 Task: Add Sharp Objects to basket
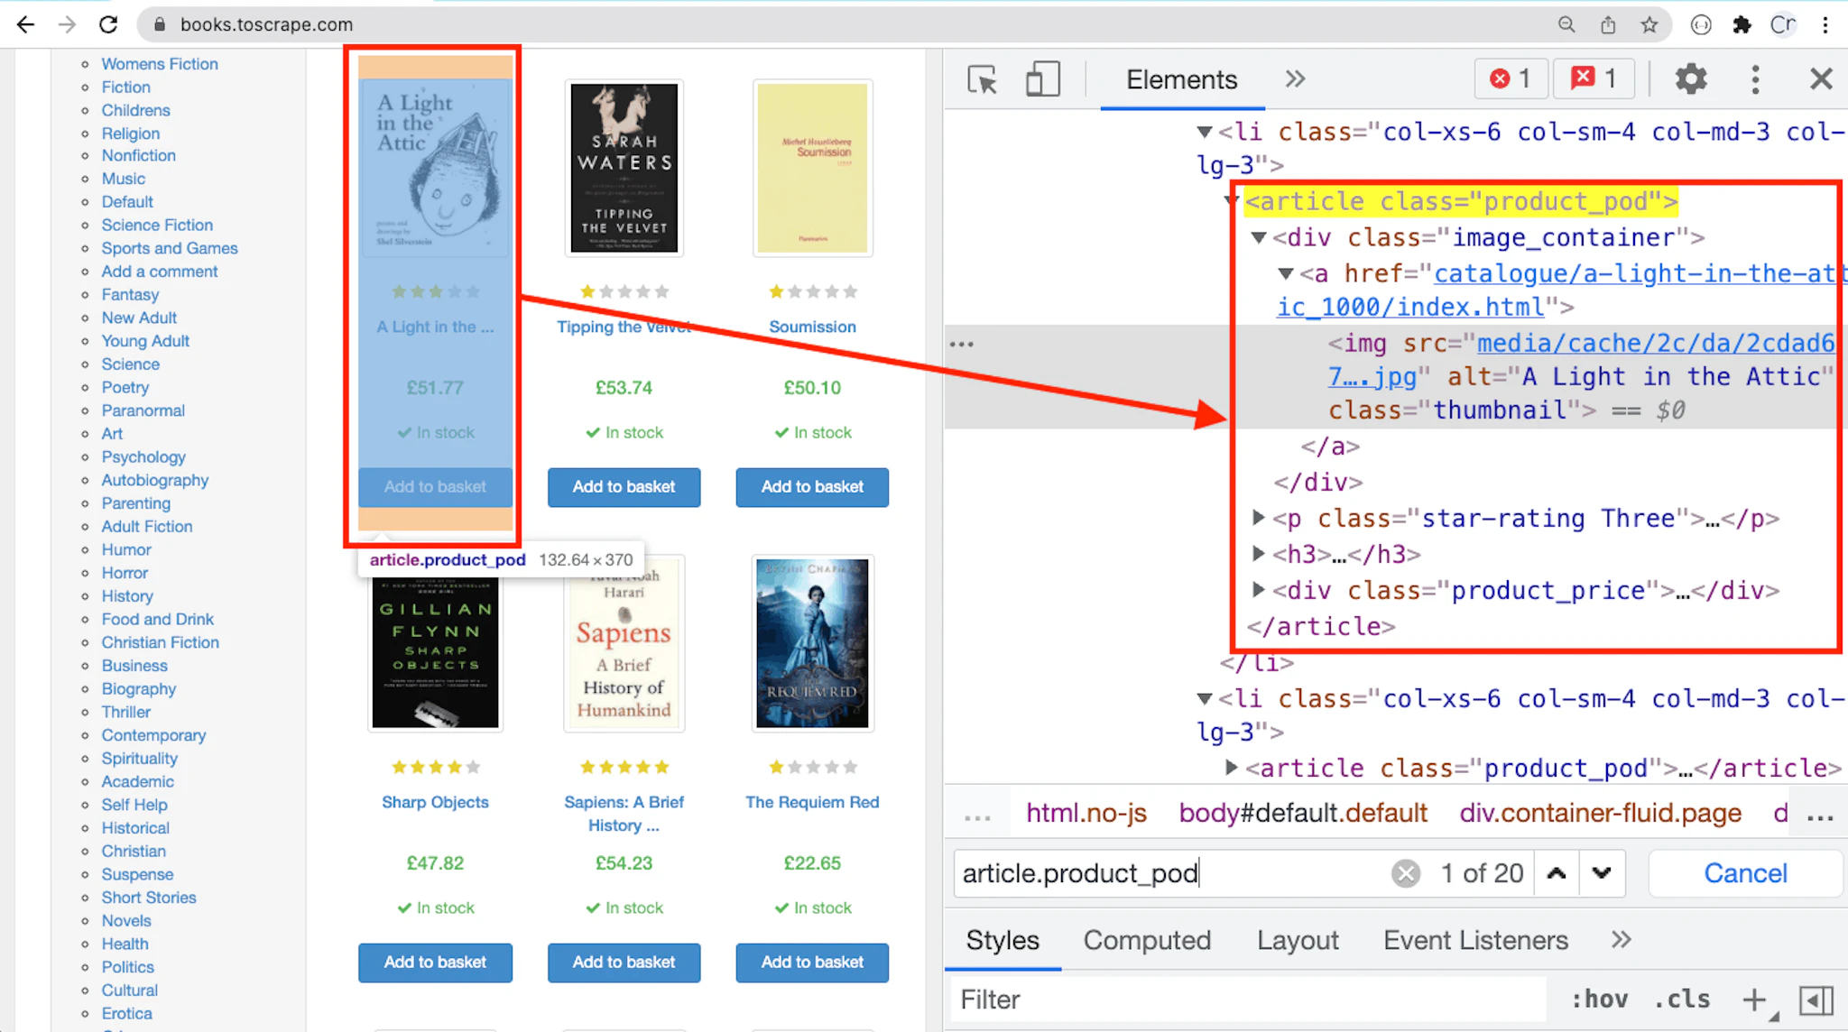tap(435, 963)
